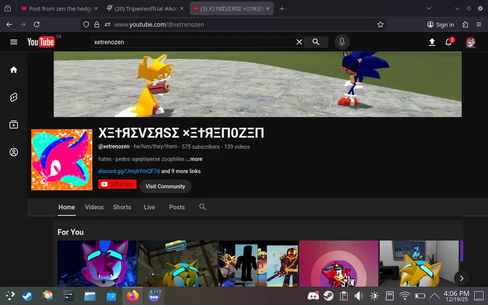Open the upload video icon
488x305 pixels.
[432, 42]
